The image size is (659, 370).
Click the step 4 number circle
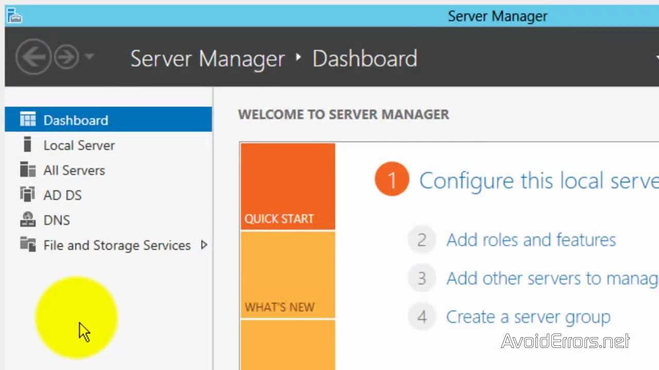pos(422,317)
